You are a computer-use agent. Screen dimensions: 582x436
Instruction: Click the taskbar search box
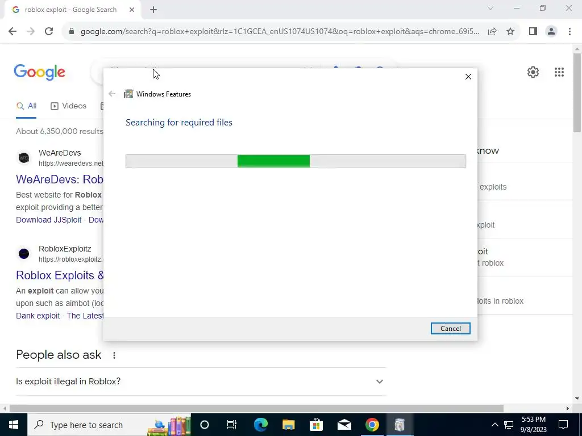coord(110,425)
